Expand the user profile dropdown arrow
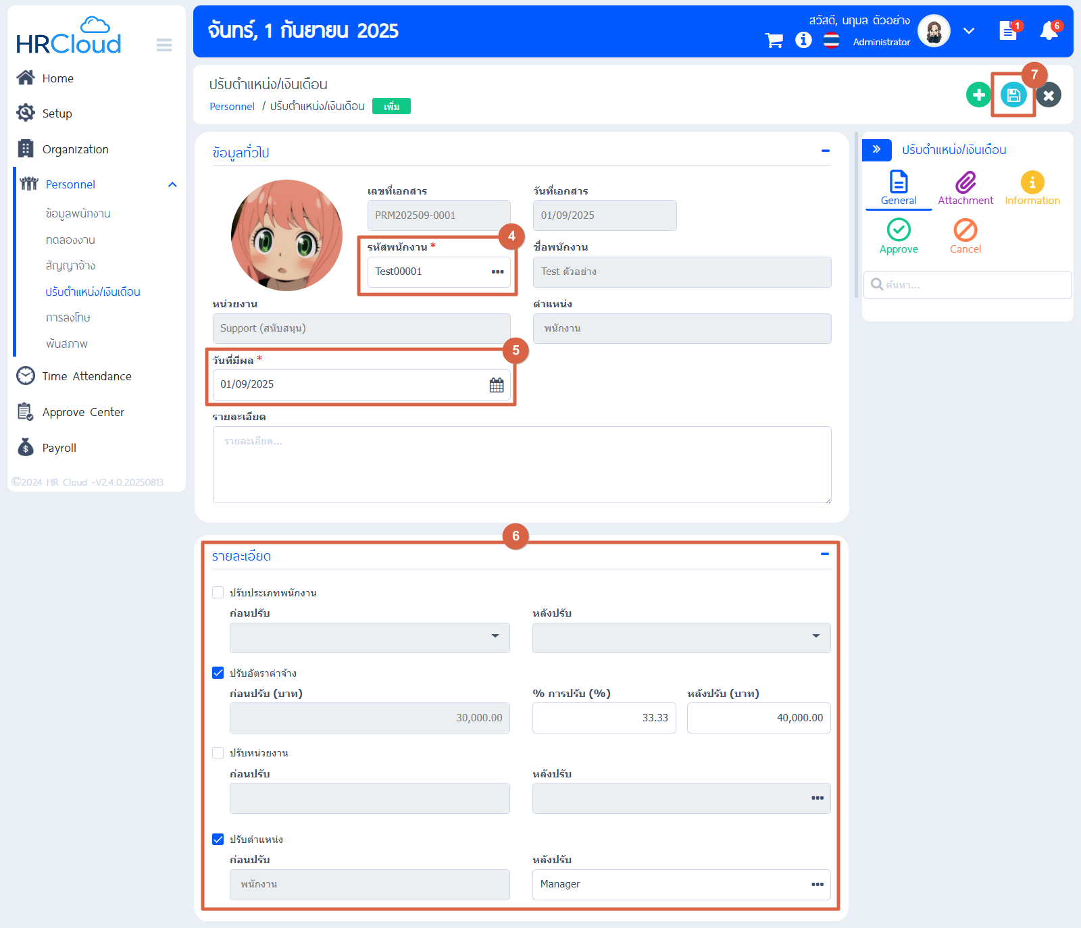The image size is (1081, 928). (x=969, y=31)
